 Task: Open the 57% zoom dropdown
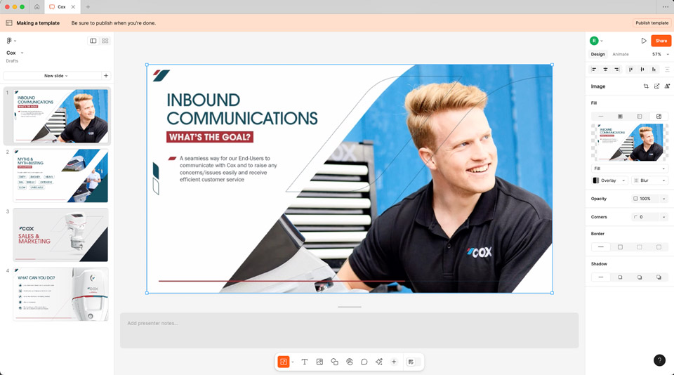click(659, 54)
